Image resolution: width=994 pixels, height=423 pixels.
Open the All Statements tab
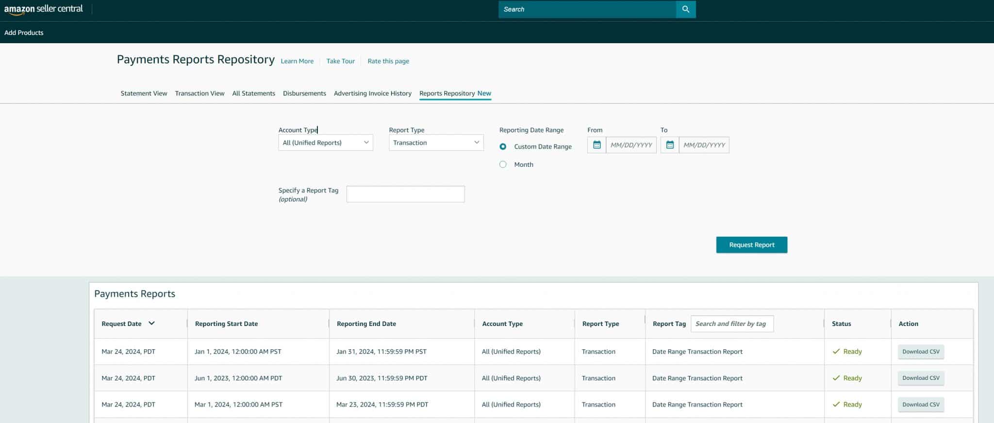click(x=253, y=93)
